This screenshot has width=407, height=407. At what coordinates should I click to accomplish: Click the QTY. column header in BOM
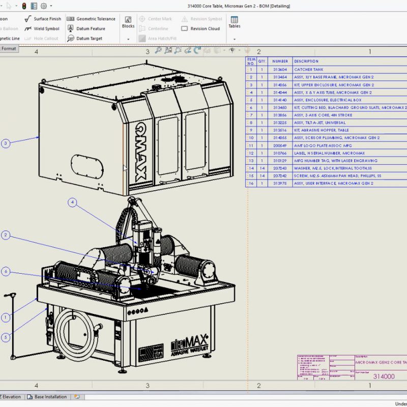click(x=262, y=61)
